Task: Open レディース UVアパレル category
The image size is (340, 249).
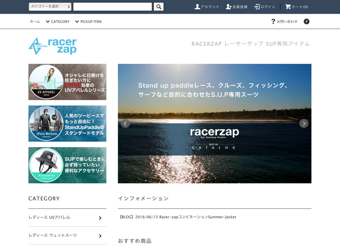Action: [67, 217]
